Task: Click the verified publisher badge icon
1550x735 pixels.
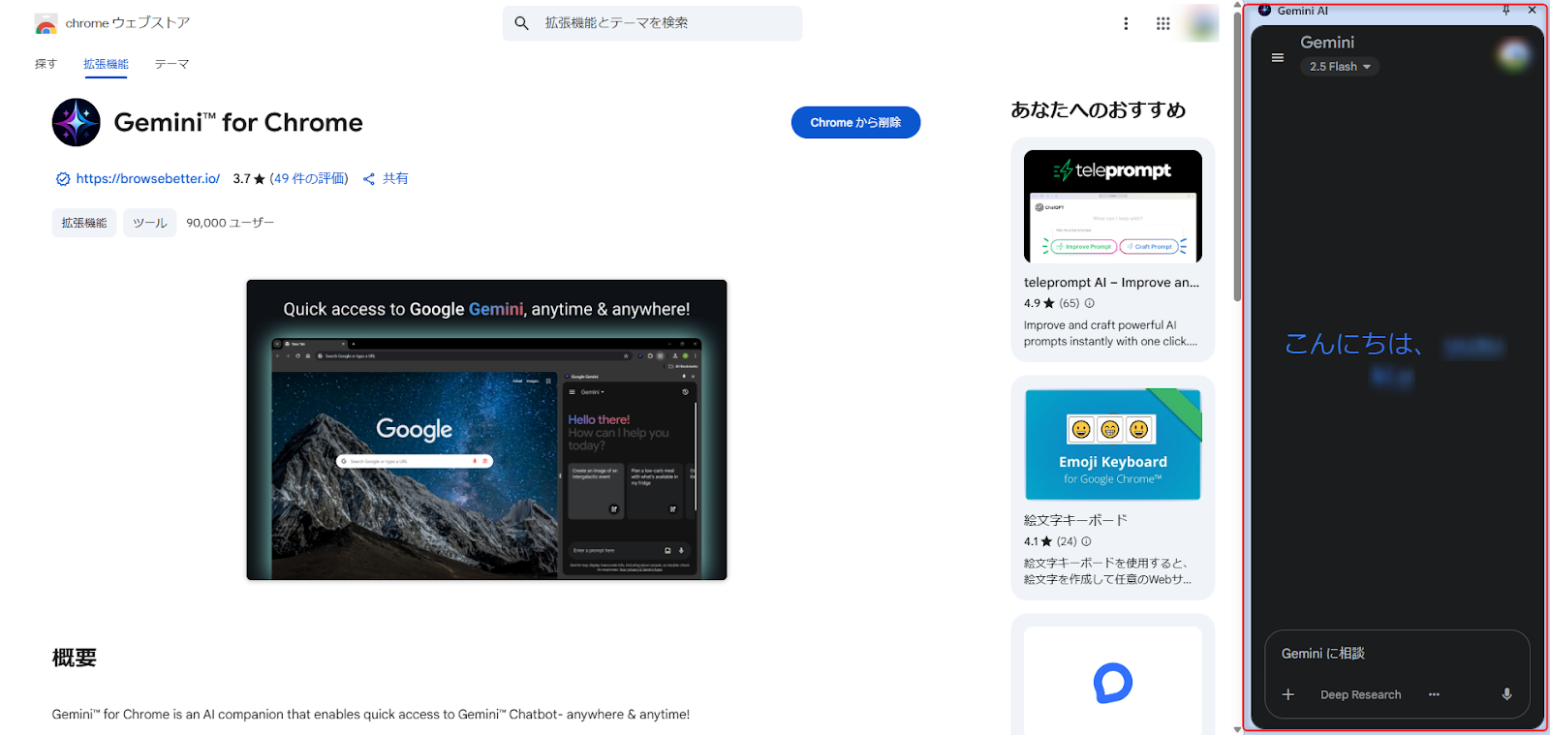Action: tap(63, 179)
